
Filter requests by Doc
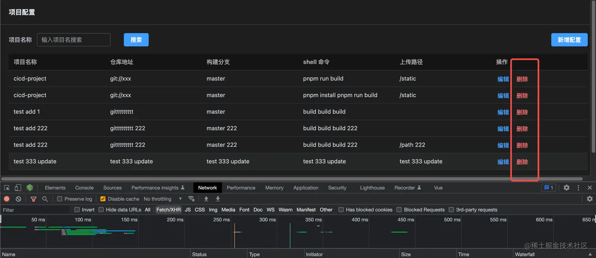[258, 210]
